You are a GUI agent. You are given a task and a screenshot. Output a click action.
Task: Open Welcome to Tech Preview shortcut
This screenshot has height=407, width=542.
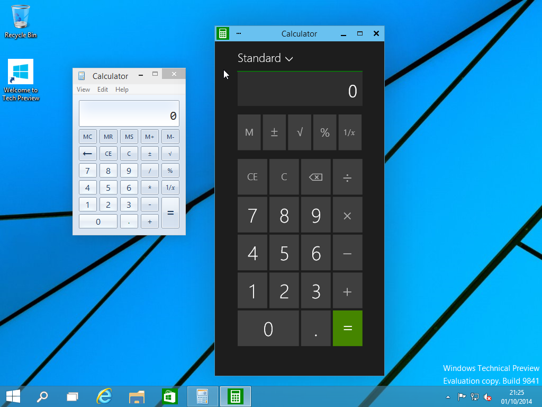coord(21,81)
